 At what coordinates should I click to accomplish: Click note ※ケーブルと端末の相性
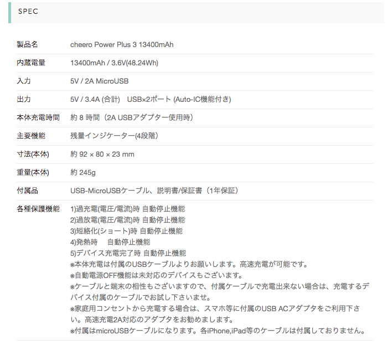tap(220, 292)
